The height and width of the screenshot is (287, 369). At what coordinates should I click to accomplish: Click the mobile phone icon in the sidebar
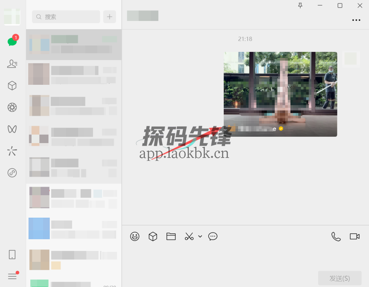pos(12,254)
